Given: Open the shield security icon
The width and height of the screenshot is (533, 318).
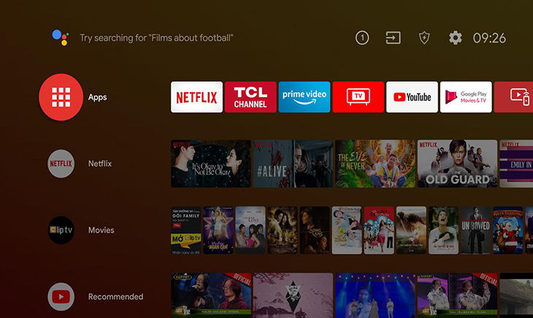Looking at the screenshot, I should [424, 38].
